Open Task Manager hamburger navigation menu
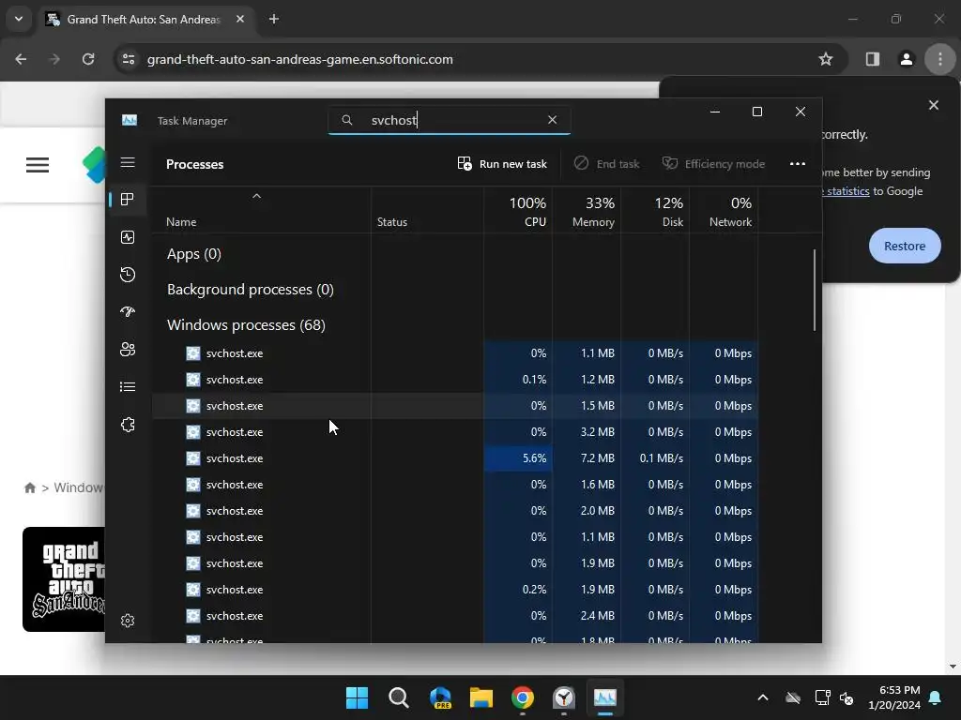This screenshot has width=961, height=720. click(x=128, y=162)
